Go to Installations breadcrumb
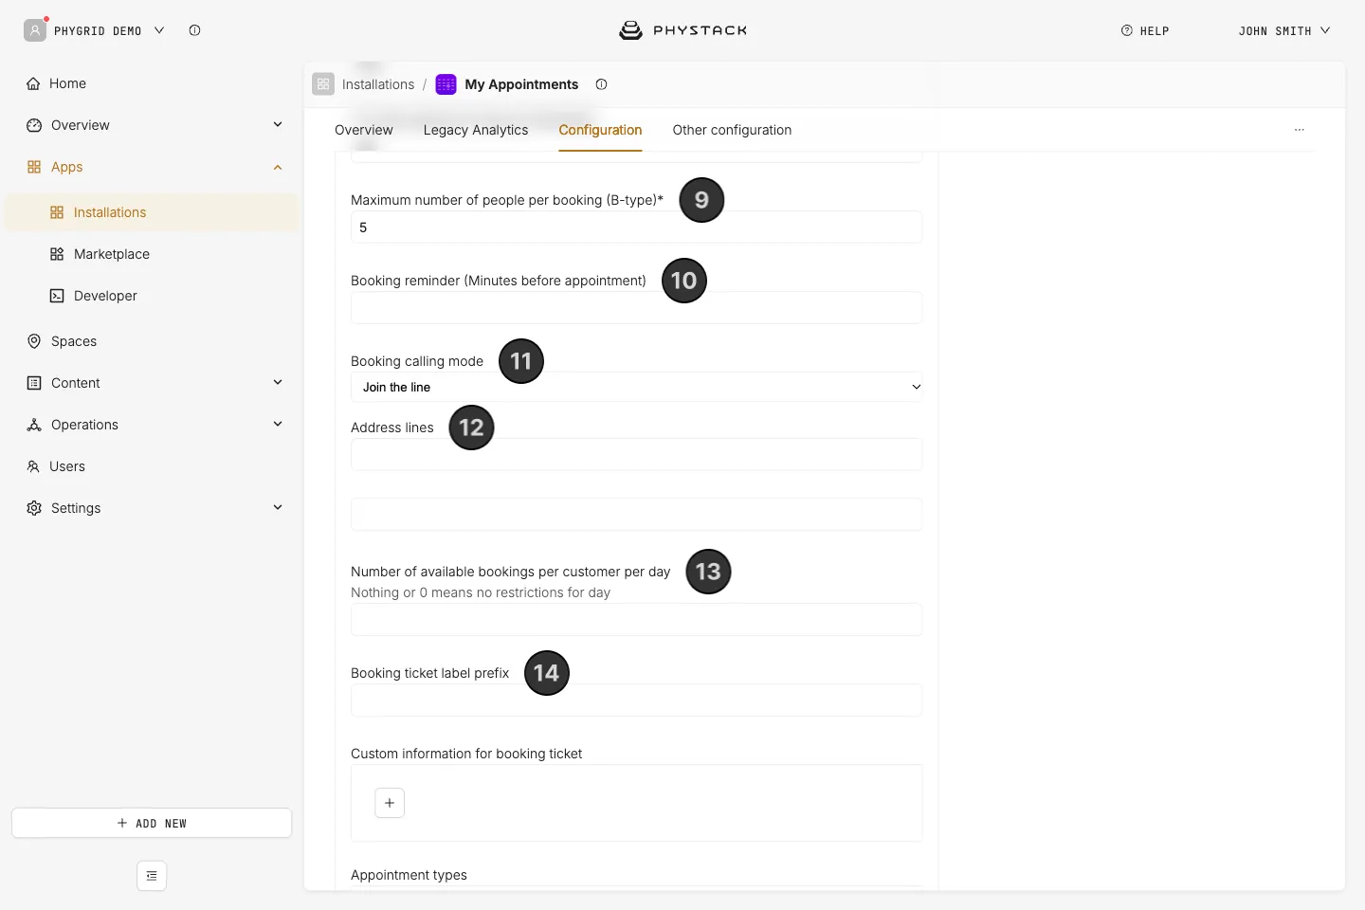The image size is (1365, 910). [378, 84]
